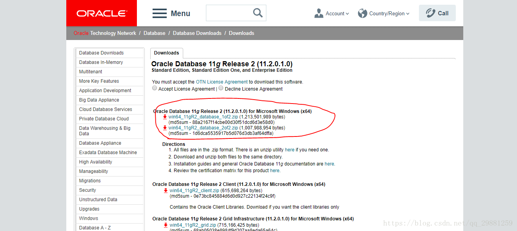
Task: Click md5sum text '1d6dca5535917b5d076d3db3af64dffa'
Action: [x=233, y=133]
